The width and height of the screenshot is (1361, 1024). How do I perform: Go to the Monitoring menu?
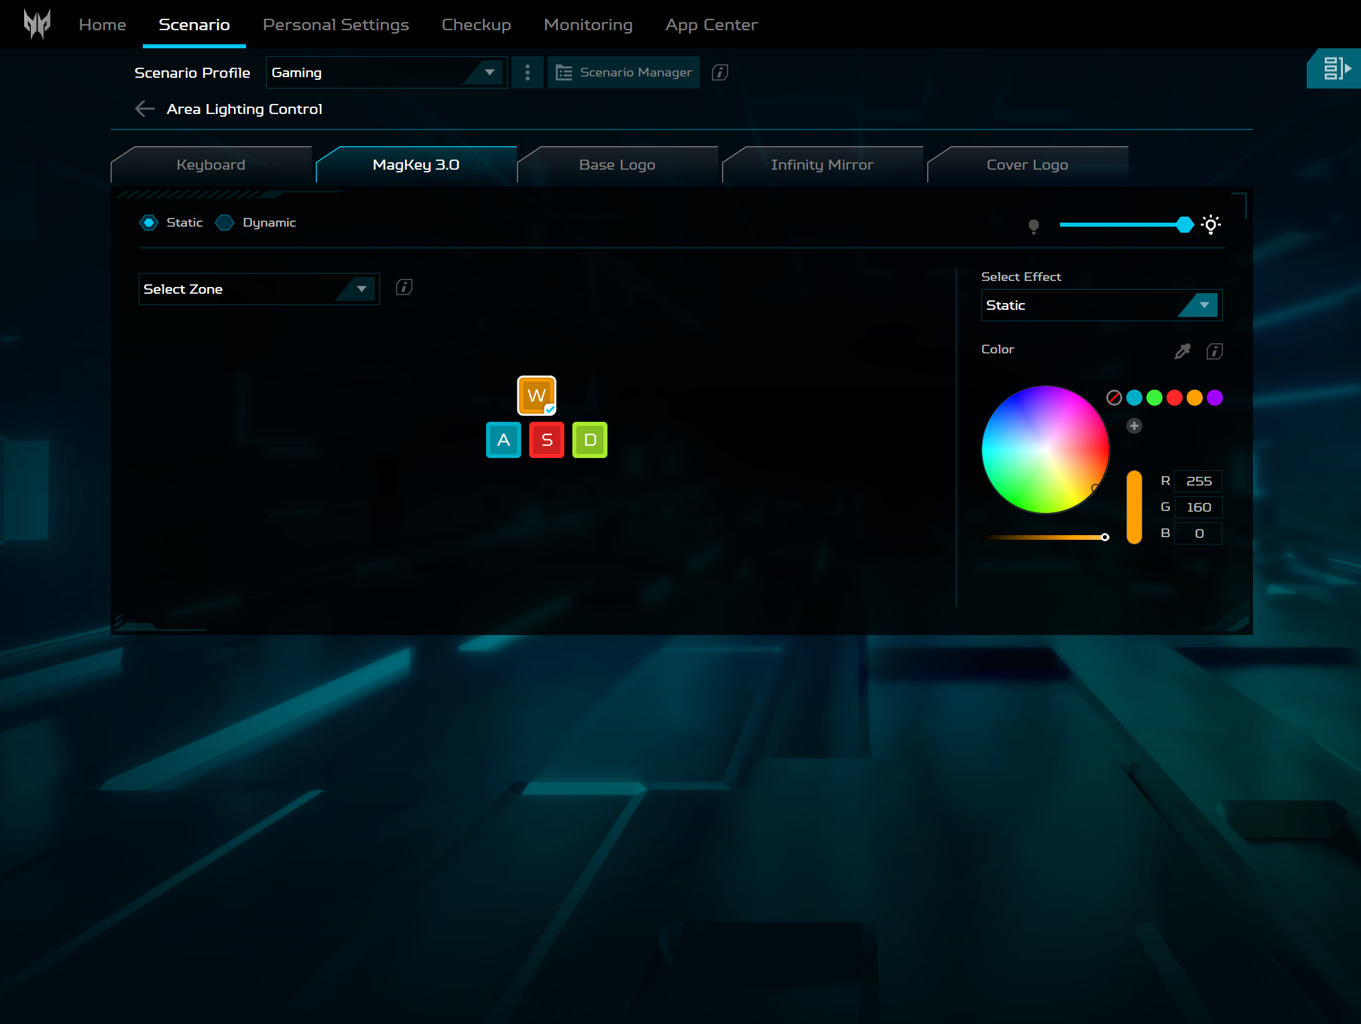[x=588, y=25]
